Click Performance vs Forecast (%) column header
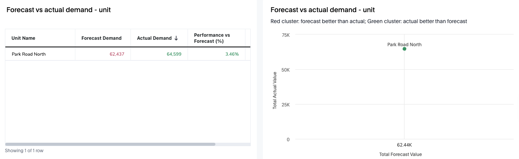Image resolution: width=519 pixels, height=159 pixels. point(212,38)
